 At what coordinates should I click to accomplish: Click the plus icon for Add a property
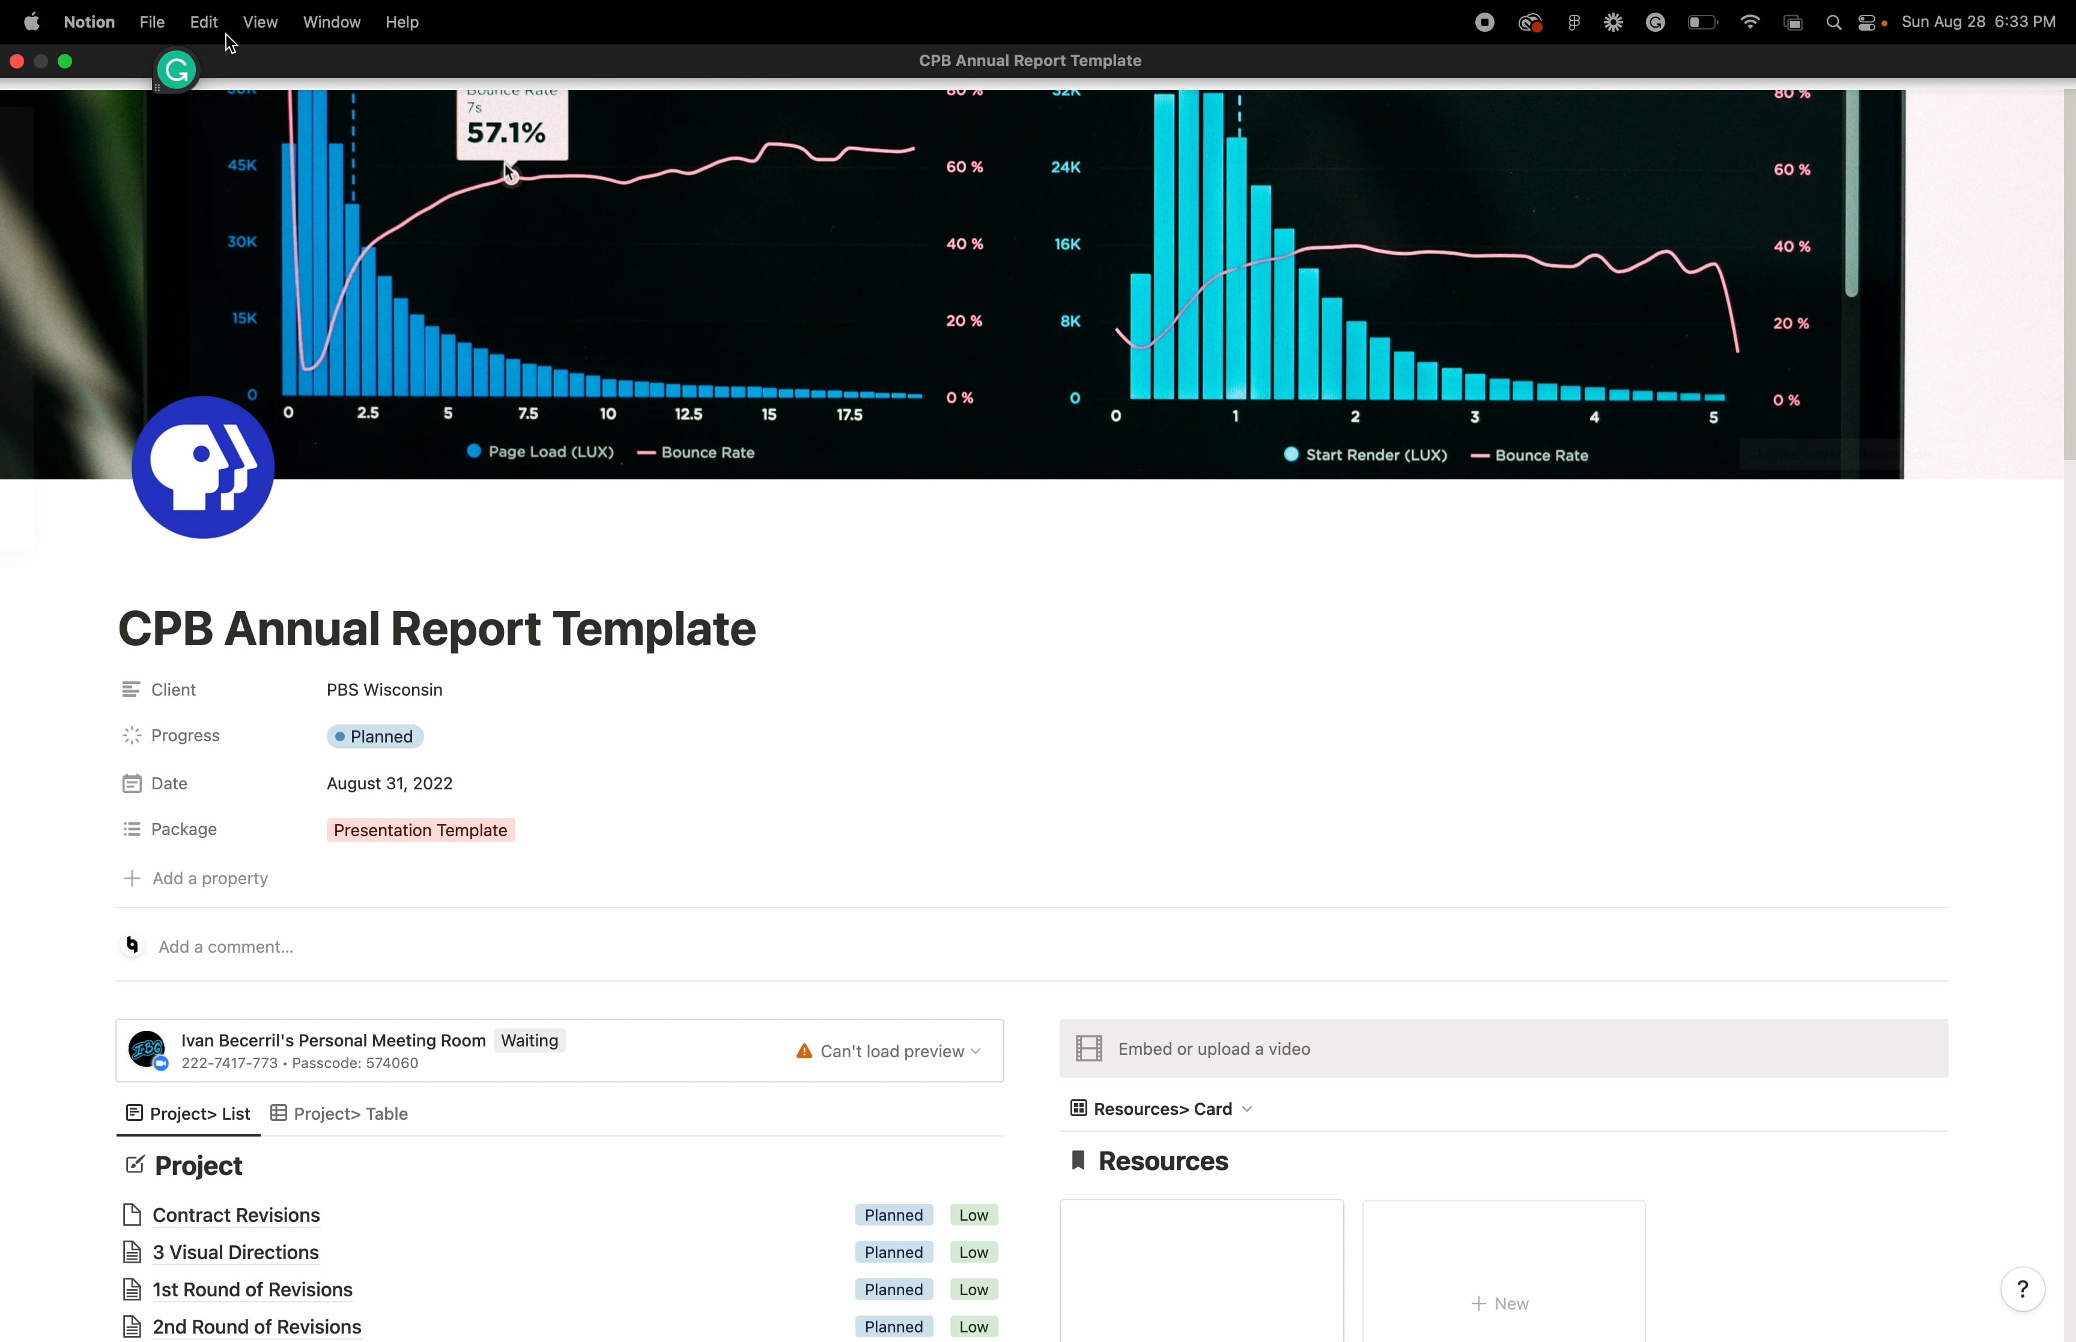point(132,878)
